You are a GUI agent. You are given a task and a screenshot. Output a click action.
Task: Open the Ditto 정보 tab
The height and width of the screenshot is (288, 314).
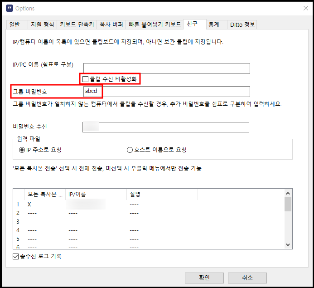click(x=242, y=24)
